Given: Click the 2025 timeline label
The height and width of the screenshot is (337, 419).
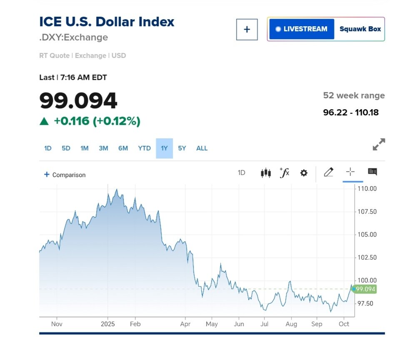Looking at the screenshot, I should point(108,324).
